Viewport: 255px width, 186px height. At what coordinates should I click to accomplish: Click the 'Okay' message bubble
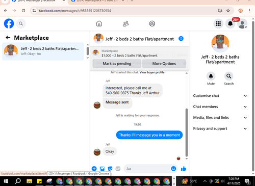click(x=110, y=151)
